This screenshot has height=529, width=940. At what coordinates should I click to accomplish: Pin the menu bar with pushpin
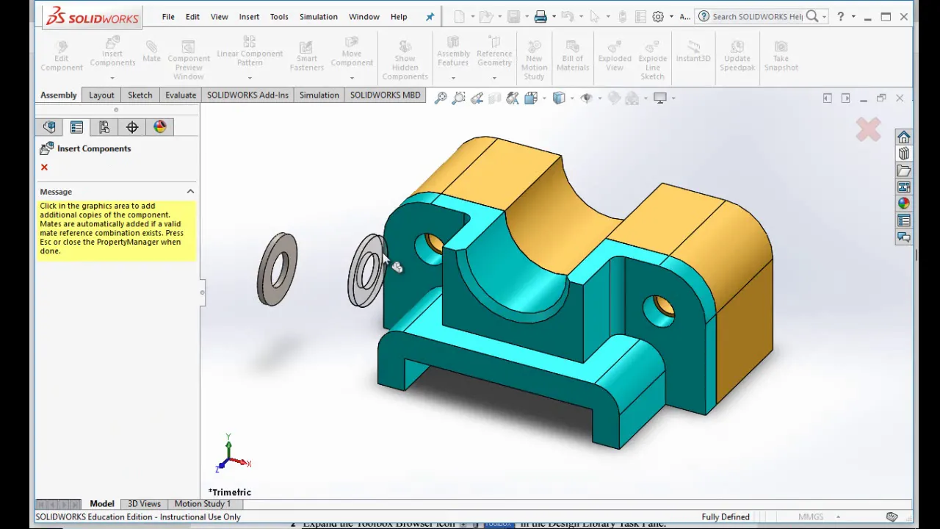click(x=430, y=16)
